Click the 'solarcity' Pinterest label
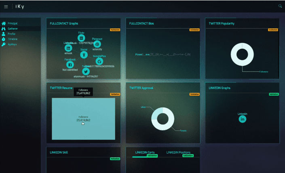 pos(97,49)
